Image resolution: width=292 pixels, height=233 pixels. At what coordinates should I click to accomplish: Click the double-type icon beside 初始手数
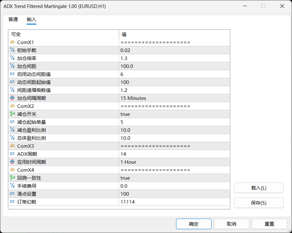point(12,50)
